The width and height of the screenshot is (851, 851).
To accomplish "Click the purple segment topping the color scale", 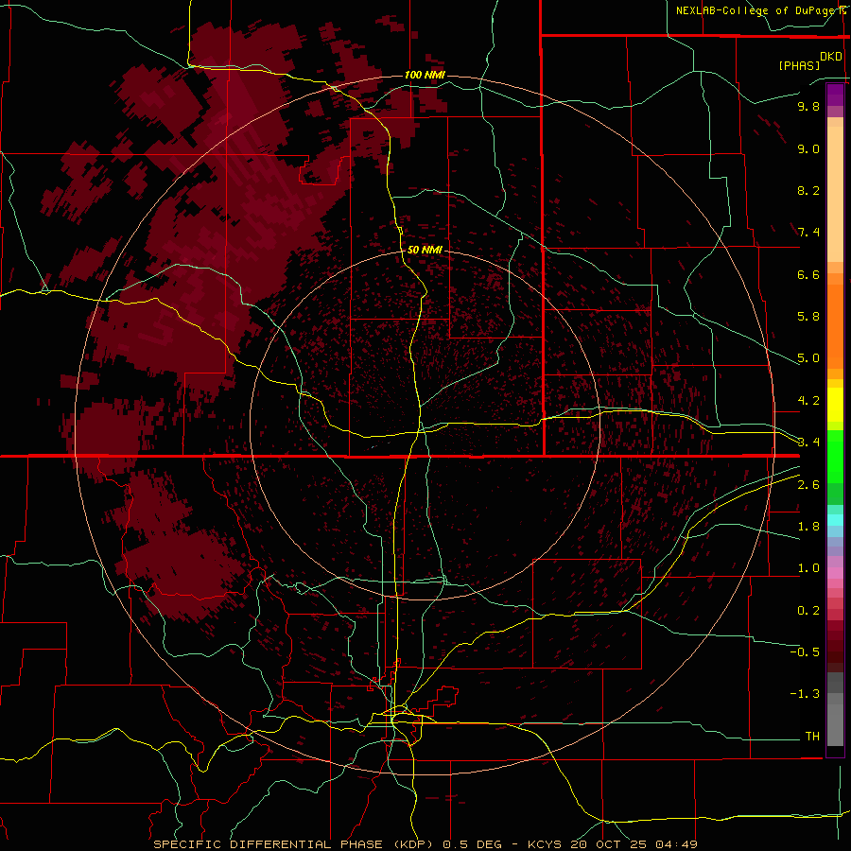I will (835, 95).
